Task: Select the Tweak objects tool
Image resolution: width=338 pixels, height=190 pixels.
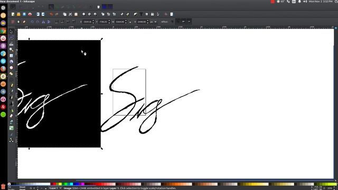Action: (x=11, y=44)
